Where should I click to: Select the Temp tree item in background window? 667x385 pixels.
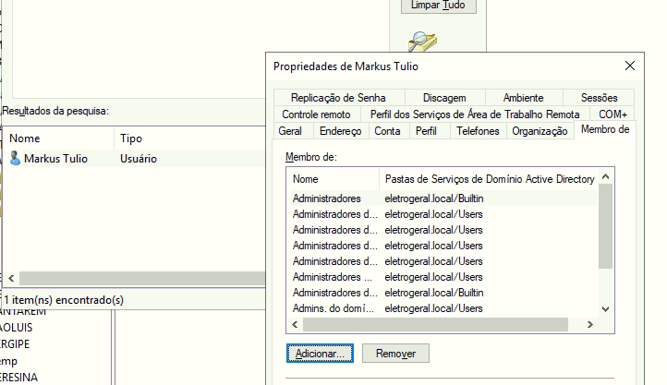(x=8, y=361)
